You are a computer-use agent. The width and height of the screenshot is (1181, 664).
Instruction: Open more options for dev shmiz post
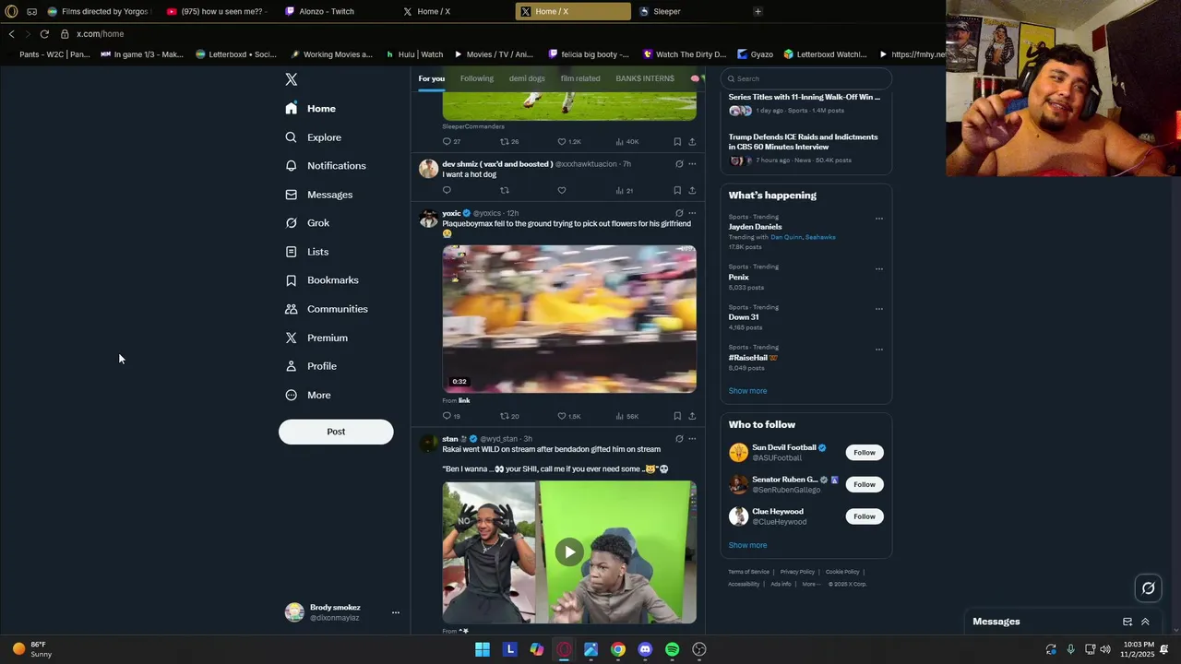(x=692, y=164)
